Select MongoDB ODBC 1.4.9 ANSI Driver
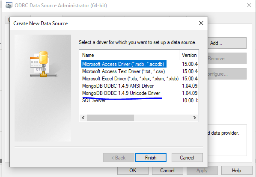Screen dimensions: 256x177 click(x=118, y=86)
